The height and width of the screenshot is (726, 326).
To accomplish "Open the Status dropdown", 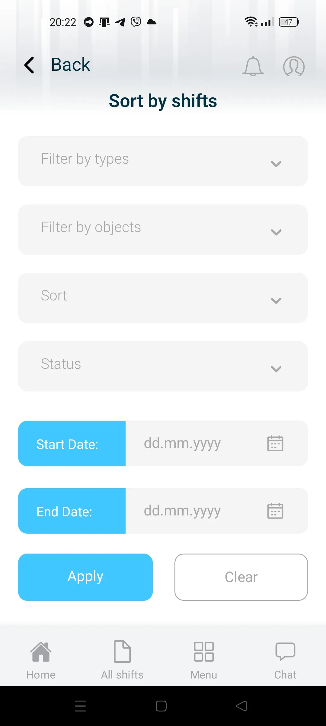I will tap(163, 366).
